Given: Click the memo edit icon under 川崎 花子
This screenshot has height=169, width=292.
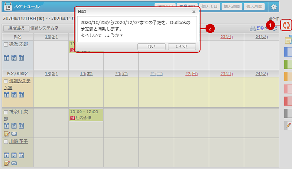Looking at the screenshot, I should point(7,164).
